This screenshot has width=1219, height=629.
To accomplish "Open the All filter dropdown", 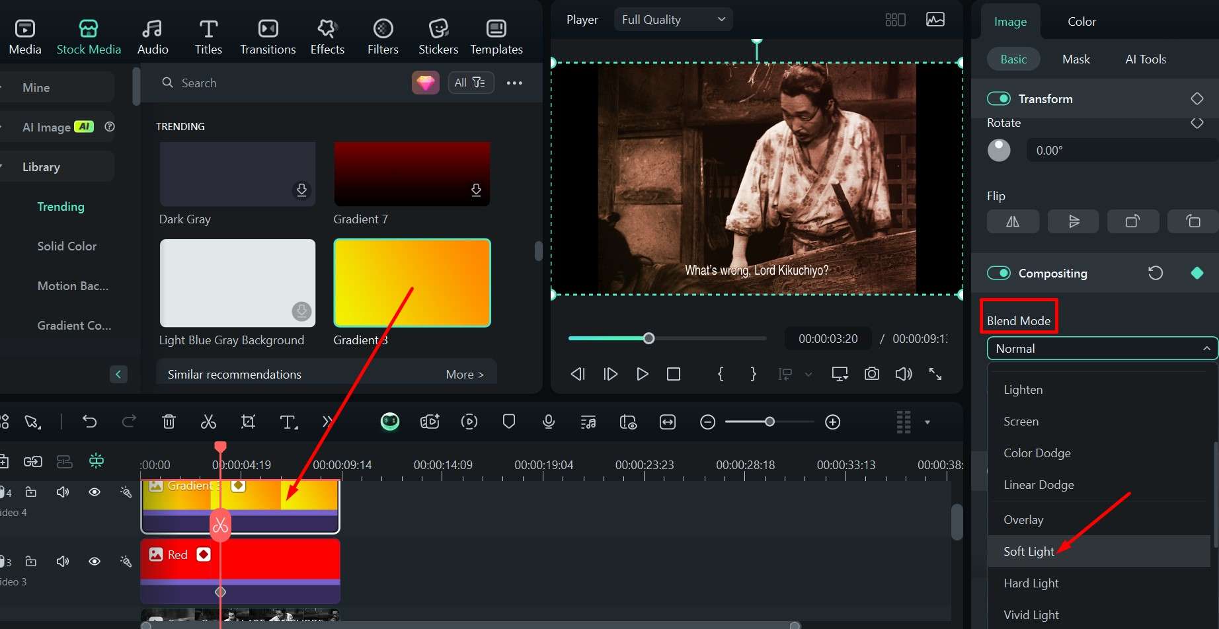I will point(470,83).
